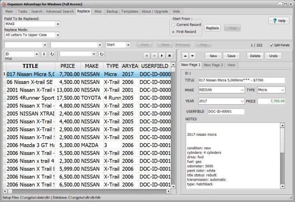This screenshot has height=202, width=295.
Task: Click the USERFIELD column header
Action: (155, 66)
